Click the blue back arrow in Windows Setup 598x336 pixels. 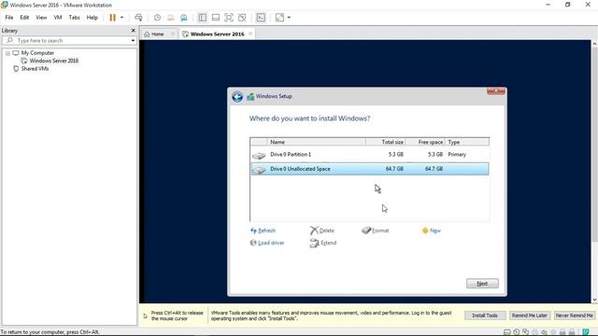tap(237, 97)
